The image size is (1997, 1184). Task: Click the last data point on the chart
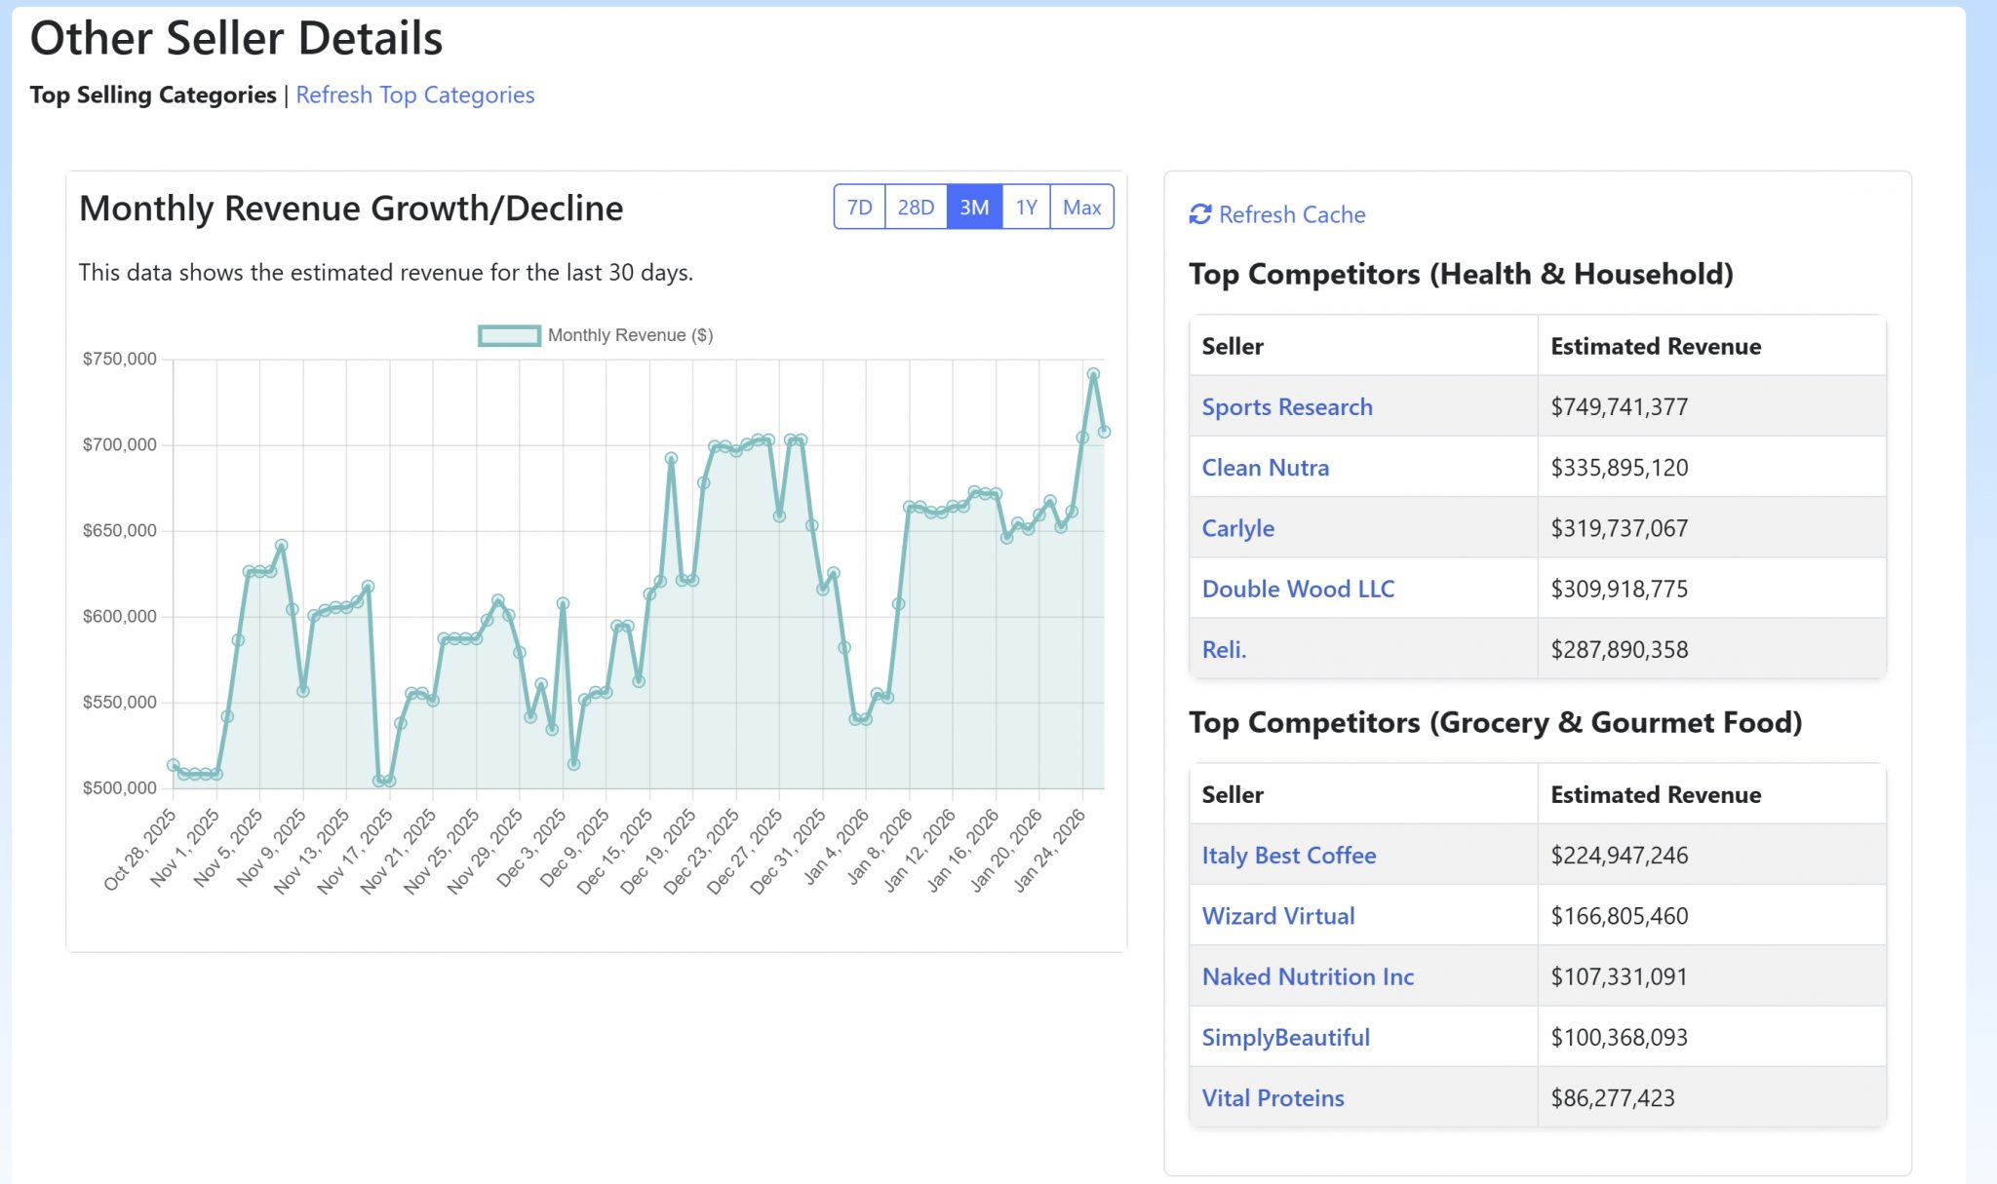point(1104,432)
